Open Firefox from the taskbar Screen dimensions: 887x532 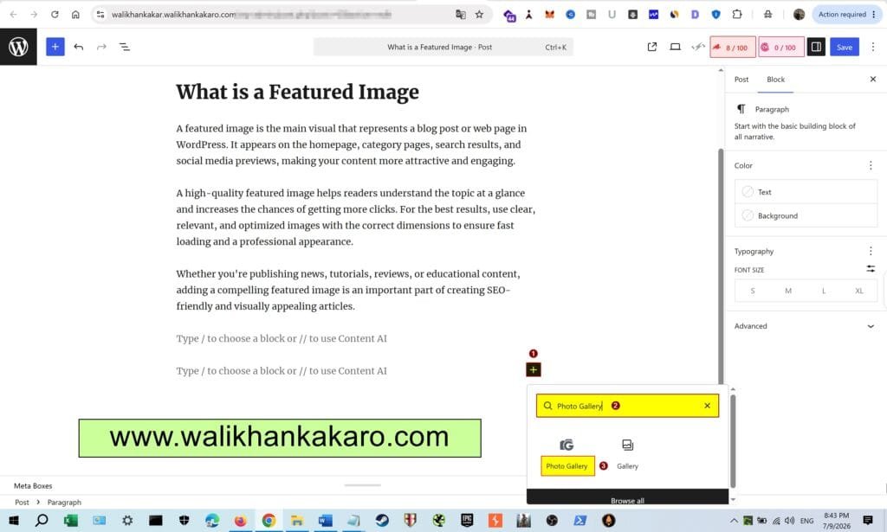pos(241,520)
